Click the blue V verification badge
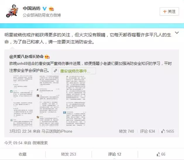This screenshot has width=184, height=160. (x=44, y=8)
